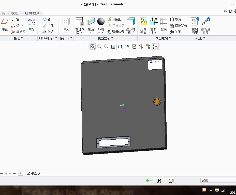Select the 平面 (Plane) datum tool

point(5,24)
